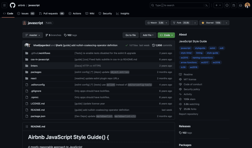Screen dimensions: 252x148
Task: Open the hamburger navigation menu
Action: 4,5
